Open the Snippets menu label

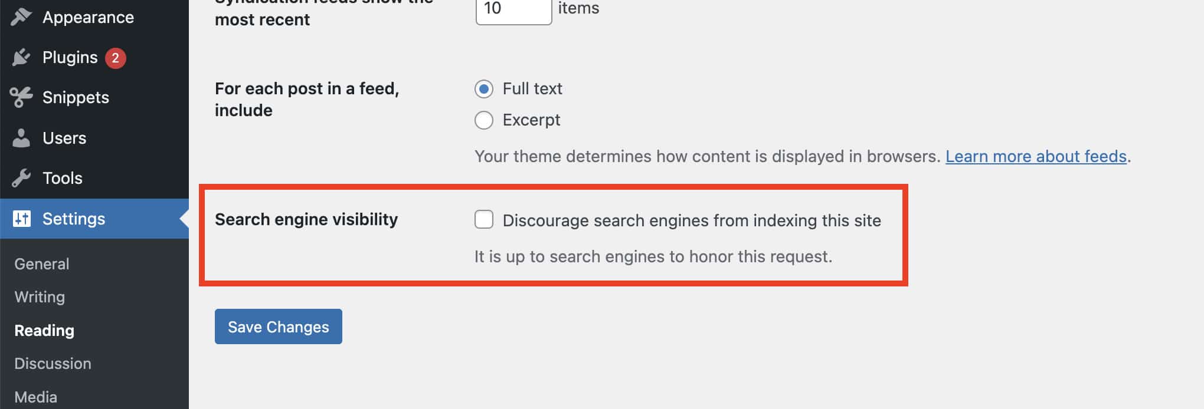coord(76,97)
